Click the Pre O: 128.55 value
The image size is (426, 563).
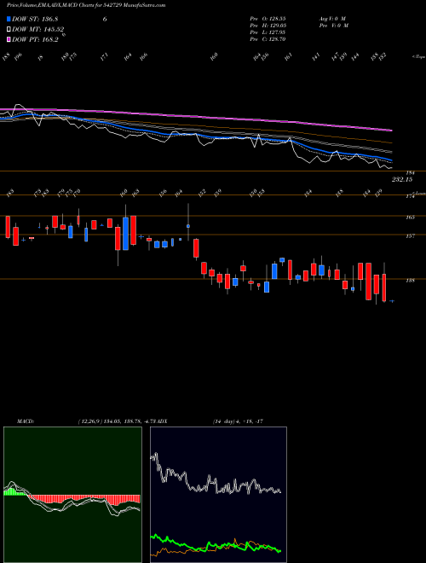[x=268, y=19]
